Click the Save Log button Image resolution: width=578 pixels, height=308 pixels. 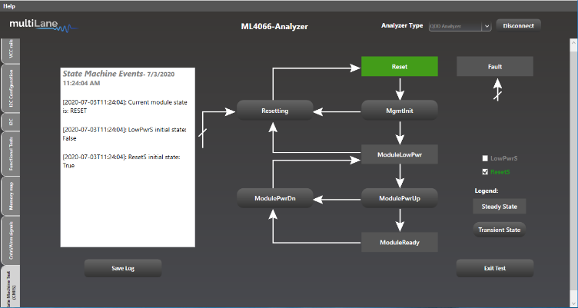(123, 267)
